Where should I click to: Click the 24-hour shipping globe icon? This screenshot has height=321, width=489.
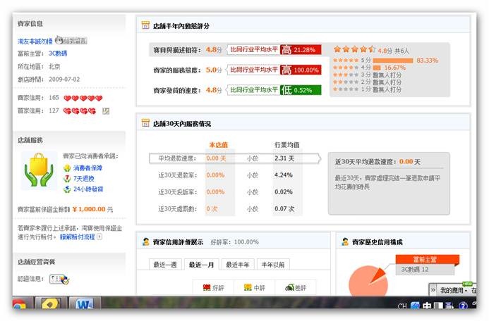[x=67, y=189]
